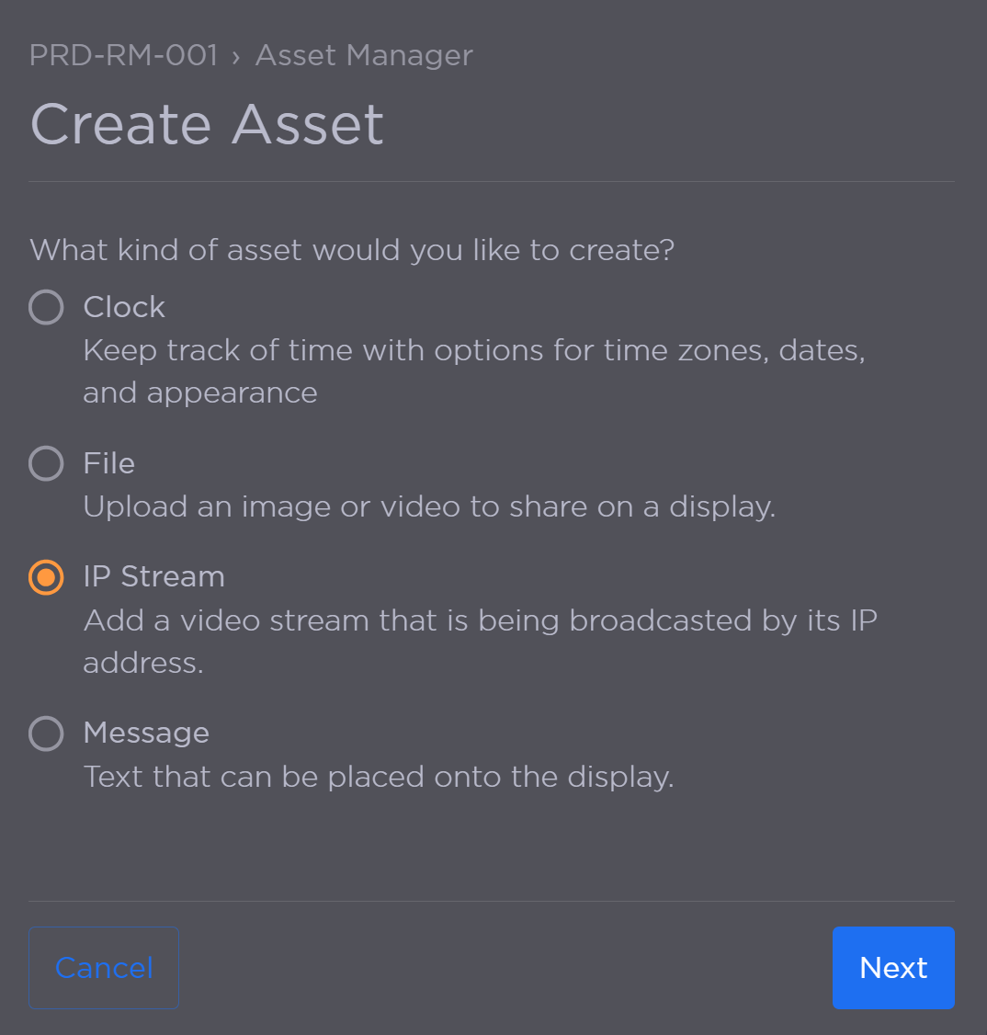
Task: Click the breadcrumb separator chevron
Action: (239, 55)
